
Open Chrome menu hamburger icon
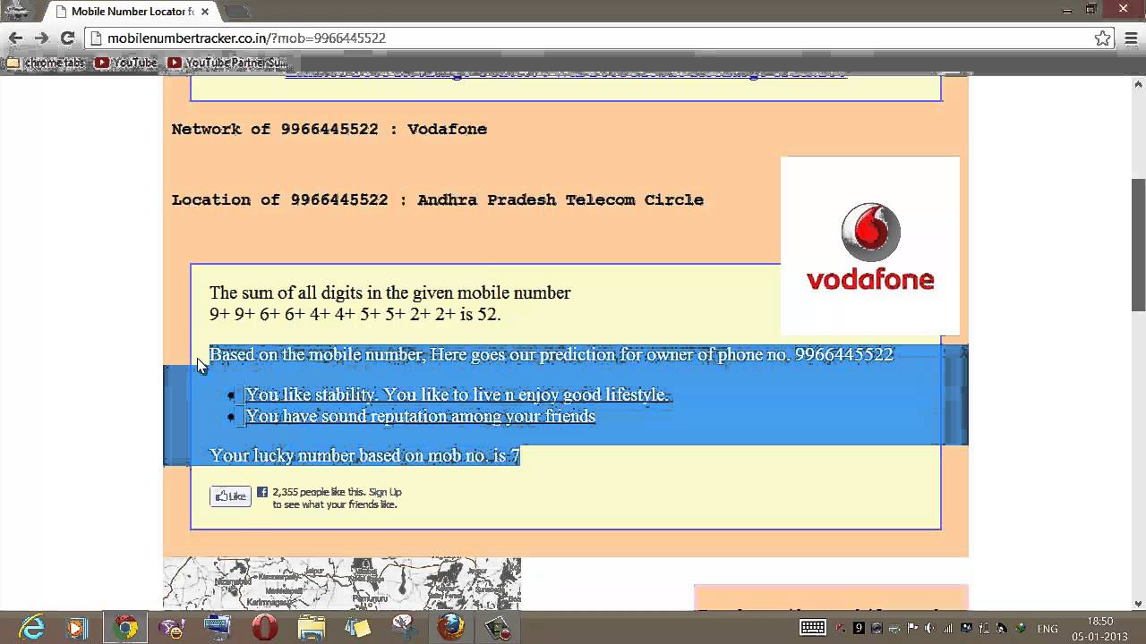[1129, 38]
